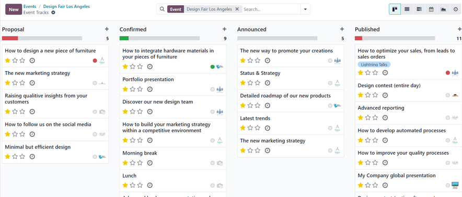The height and width of the screenshot is (197, 462).
Task: Click the Design Fair Los Angeles breadcrumb
Action: click(x=66, y=6)
